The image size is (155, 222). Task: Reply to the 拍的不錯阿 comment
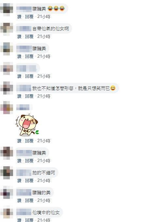coord(29,181)
